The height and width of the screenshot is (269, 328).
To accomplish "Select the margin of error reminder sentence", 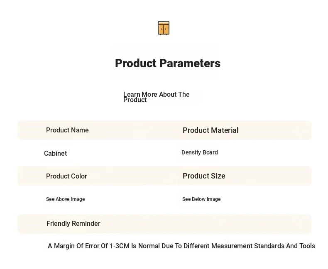I will (181, 246).
